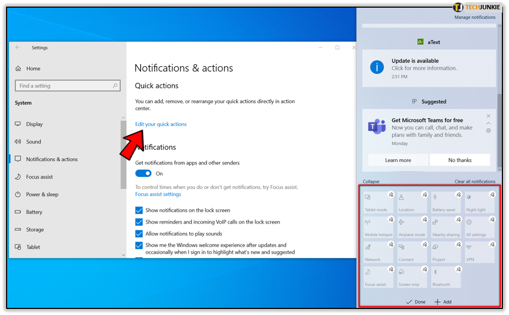Uncheck Show reminders and incoming VoIP calls
Viewport: 509px width, 315px height.
pos(139,222)
